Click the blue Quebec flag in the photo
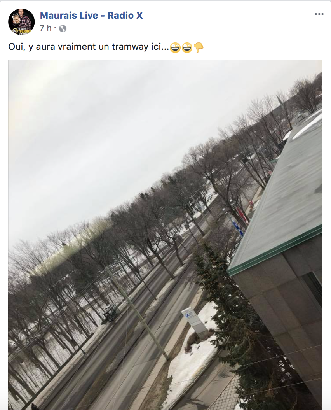The height and width of the screenshot is (410, 331). click(x=238, y=228)
